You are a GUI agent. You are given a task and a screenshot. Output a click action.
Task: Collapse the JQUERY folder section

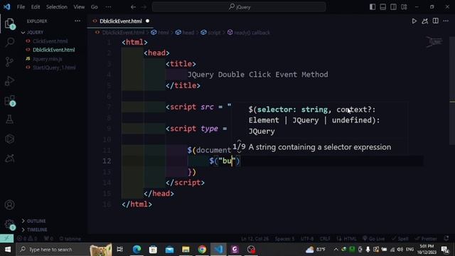[35, 32]
